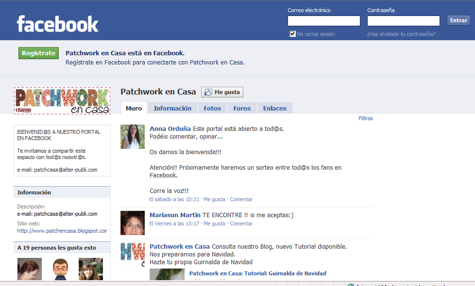
Task: Click Patchwork en Casa author link in post
Action: point(179,247)
